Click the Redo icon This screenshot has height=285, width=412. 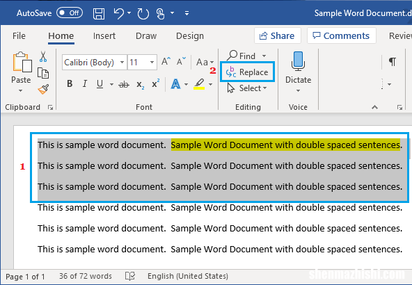tap(143, 13)
